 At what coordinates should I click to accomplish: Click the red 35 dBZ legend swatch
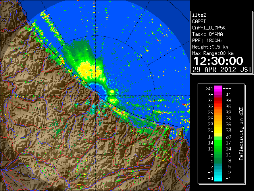pyautogui.click(x=218, y=101)
